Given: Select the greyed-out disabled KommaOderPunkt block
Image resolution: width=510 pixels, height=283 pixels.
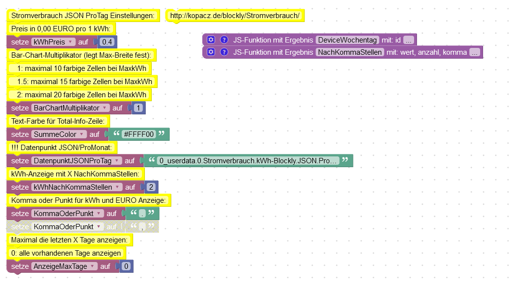Looking at the screenshot, I should [x=20, y=227].
